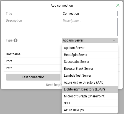Focus the Title input field

90,14
